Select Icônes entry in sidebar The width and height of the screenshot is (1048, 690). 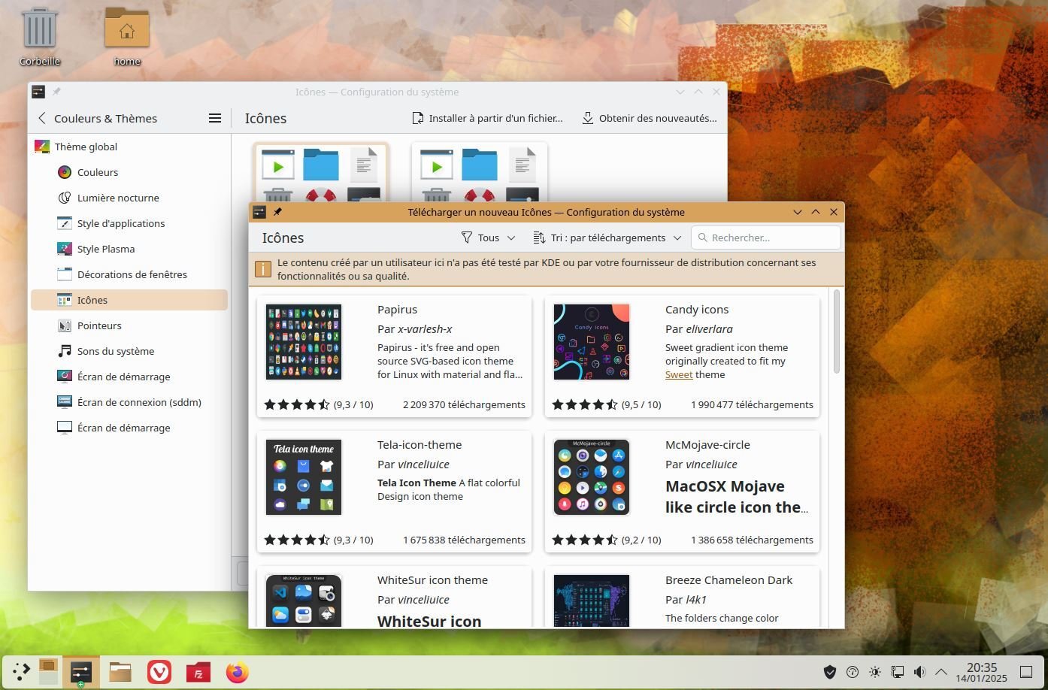tap(129, 300)
